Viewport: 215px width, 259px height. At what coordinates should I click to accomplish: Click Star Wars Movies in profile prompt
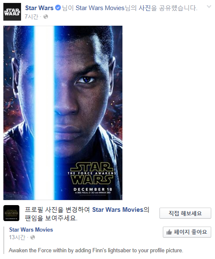point(117,210)
